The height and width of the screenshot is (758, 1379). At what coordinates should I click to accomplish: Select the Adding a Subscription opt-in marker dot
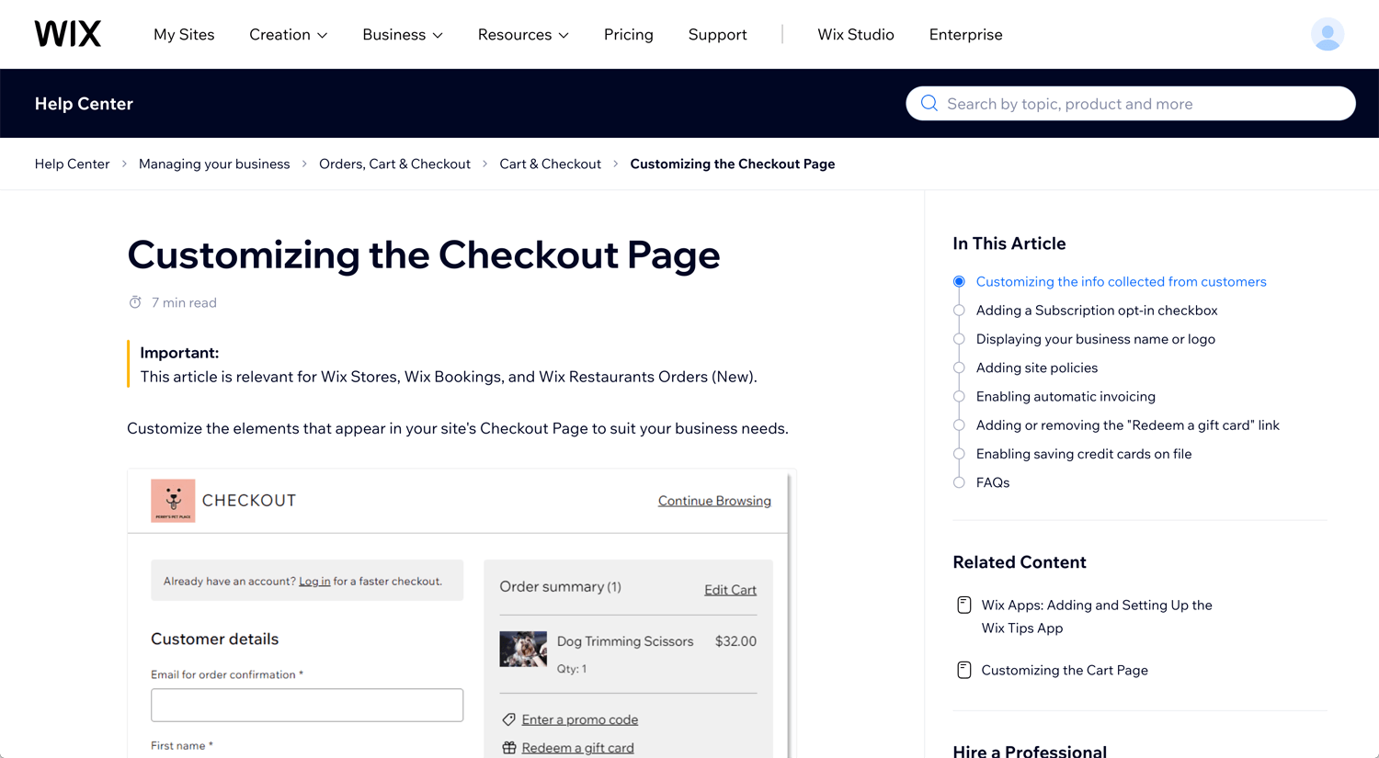959,311
